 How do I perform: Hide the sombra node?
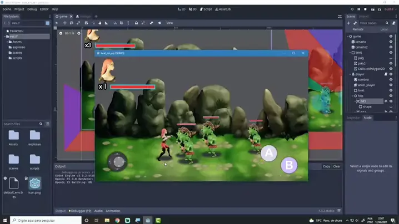pos(391,79)
